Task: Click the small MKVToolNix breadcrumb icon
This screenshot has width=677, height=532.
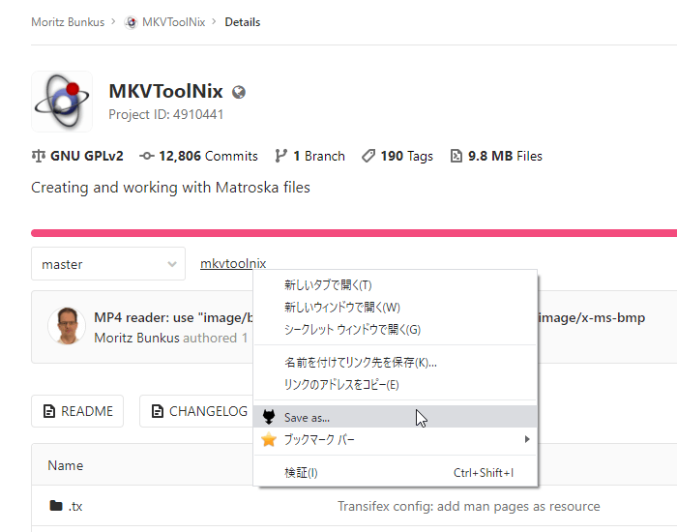Action: tap(131, 22)
